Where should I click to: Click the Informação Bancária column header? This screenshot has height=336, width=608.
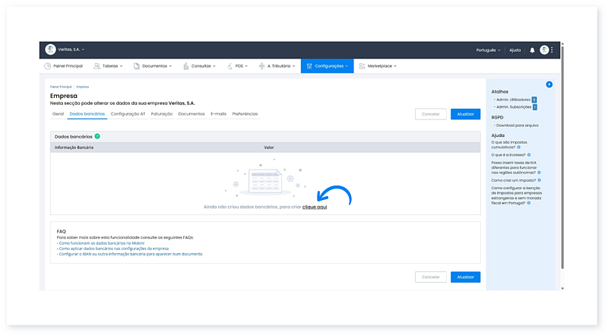[74, 147]
